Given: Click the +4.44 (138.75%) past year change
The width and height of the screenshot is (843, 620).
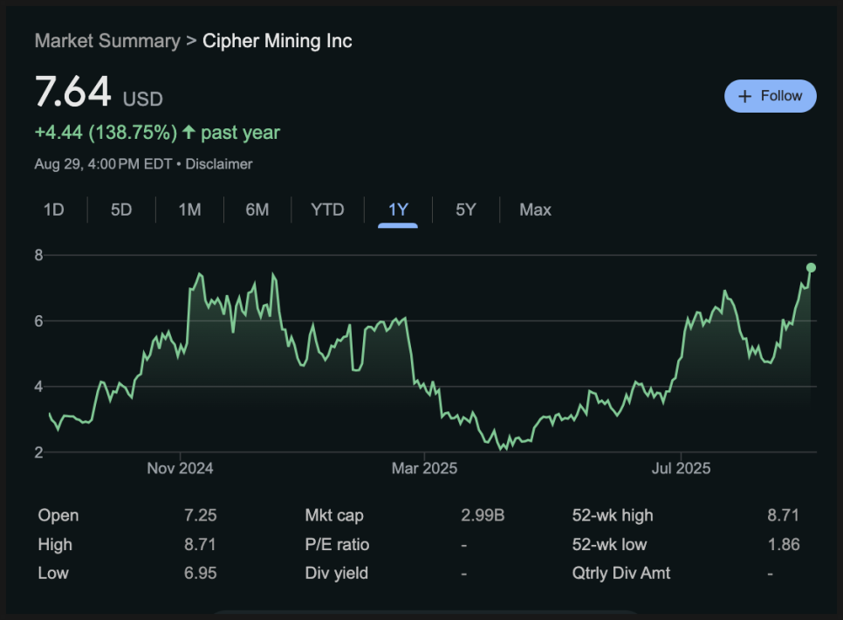Looking at the screenshot, I should (x=158, y=133).
